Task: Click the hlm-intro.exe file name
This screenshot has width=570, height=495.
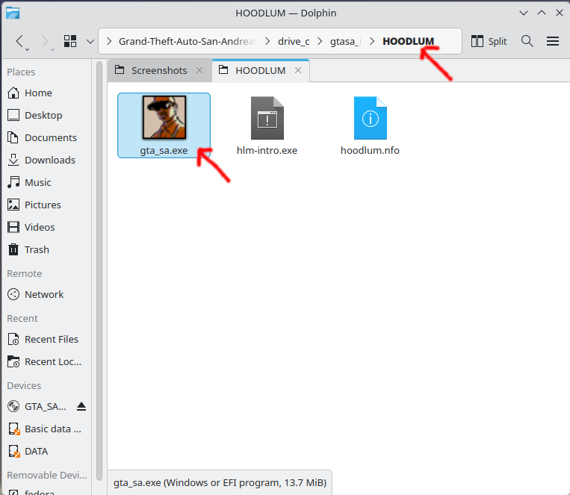Action: click(x=267, y=151)
